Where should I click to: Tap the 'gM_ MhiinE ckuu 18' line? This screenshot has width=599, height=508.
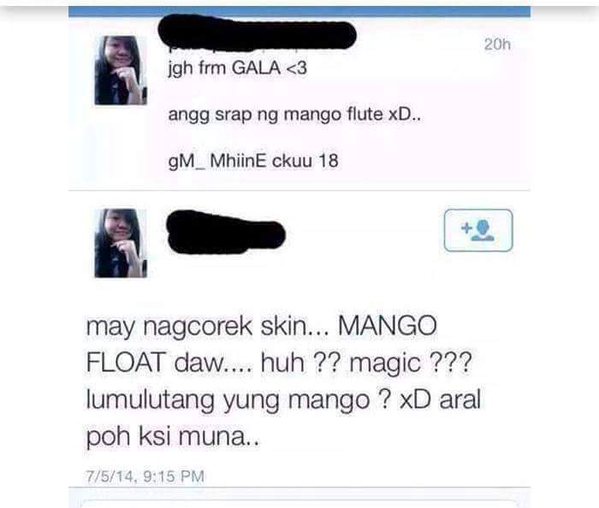tap(253, 161)
